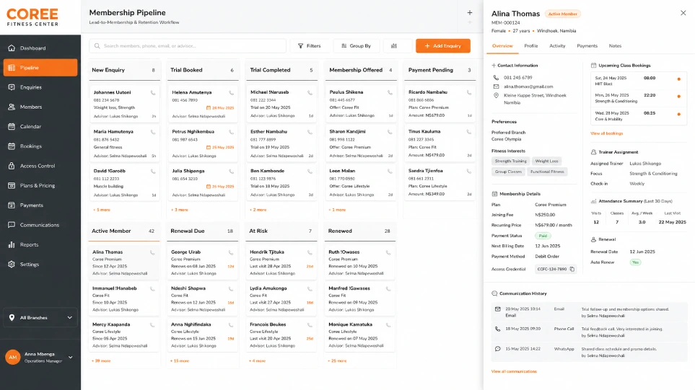
Task: Switch to the Profile tab
Action: tap(530, 45)
